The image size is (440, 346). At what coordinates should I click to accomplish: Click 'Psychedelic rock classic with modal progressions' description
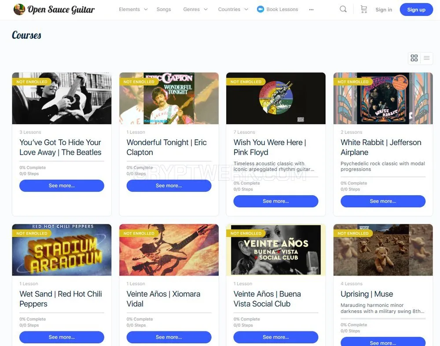[x=383, y=167]
